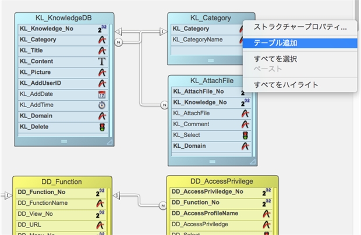Click resize corner of KL_AttachFile table
This screenshot has height=235, width=361.
coord(253,162)
